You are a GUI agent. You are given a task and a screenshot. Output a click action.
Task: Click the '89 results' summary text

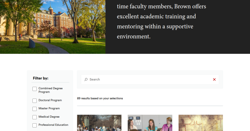[100, 99]
